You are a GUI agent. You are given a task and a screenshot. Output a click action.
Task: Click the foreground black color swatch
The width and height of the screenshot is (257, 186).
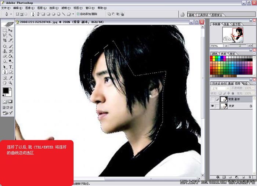click(6, 90)
